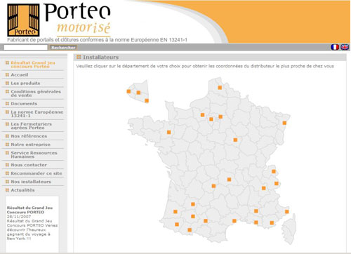351x254 pixels.
Task: Go to Conditions générales de vente
Action: coord(36,93)
